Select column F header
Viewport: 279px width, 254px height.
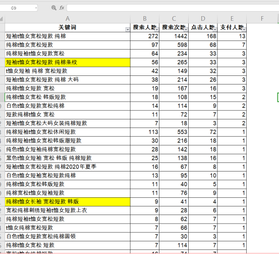[x=262, y=19]
